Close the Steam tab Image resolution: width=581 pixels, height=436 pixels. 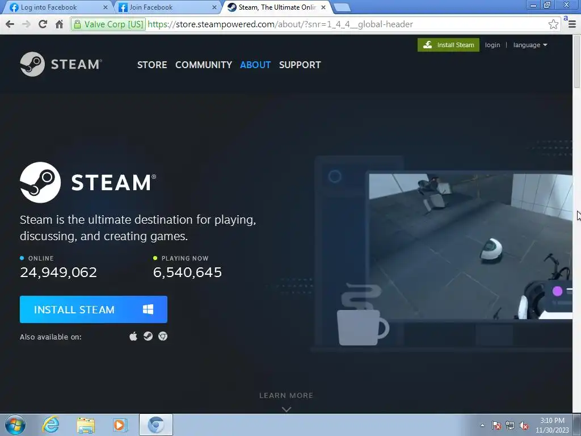tap(323, 7)
